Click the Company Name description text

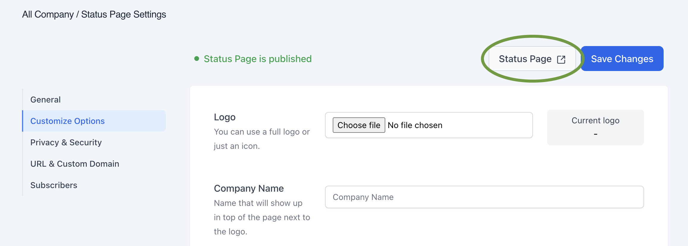(x=261, y=217)
